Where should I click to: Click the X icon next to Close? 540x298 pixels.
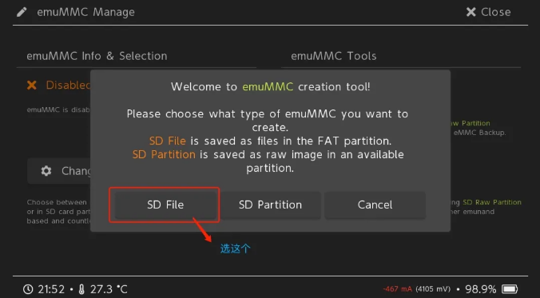click(x=471, y=12)
